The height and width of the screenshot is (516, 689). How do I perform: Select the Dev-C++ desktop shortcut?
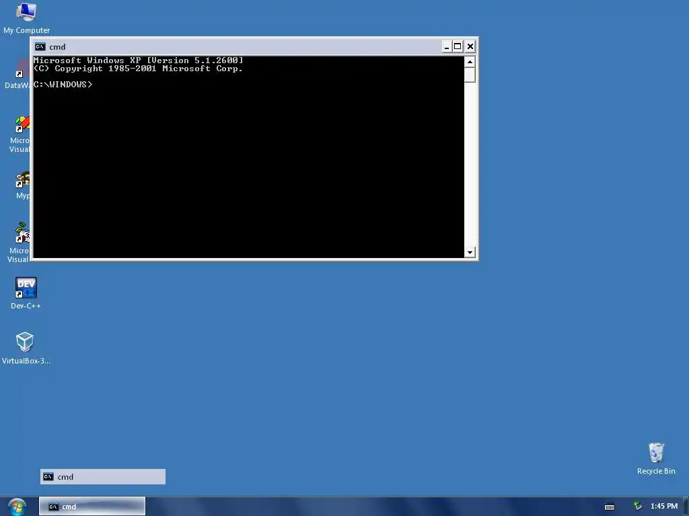pos(26,293)
